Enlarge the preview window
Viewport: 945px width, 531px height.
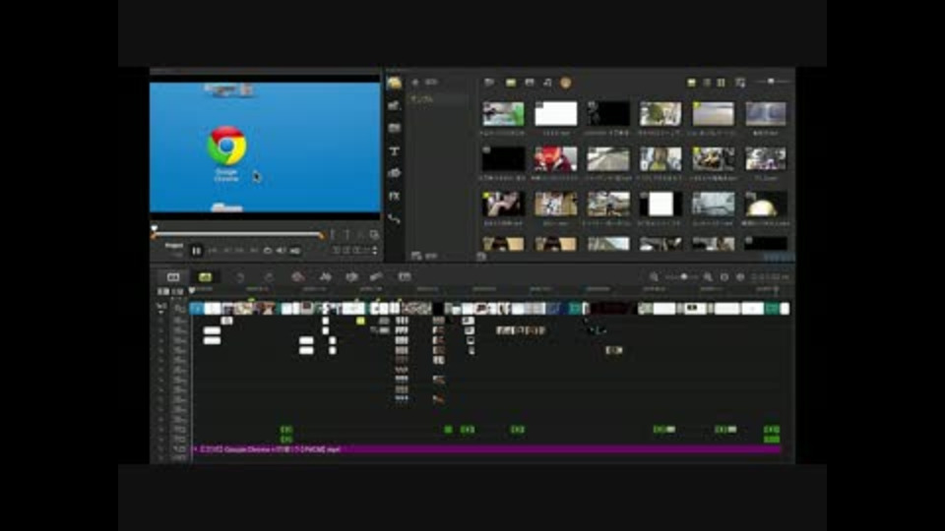tap(374, 235)
